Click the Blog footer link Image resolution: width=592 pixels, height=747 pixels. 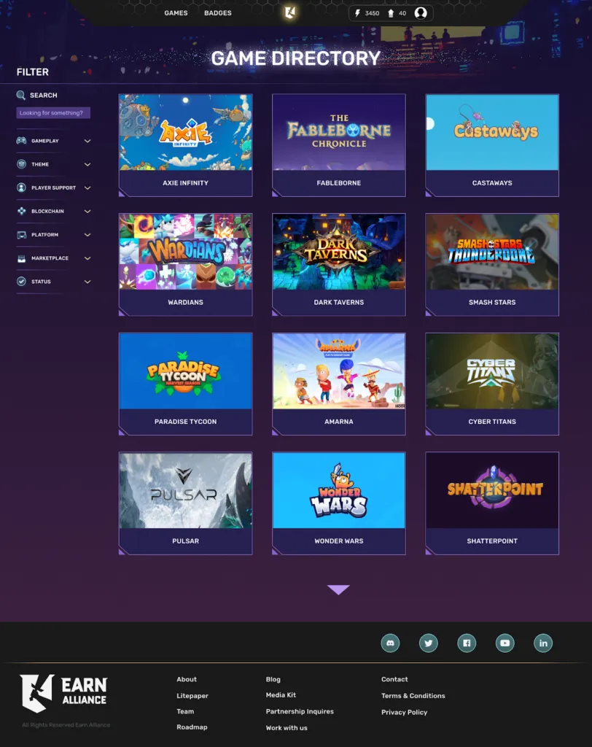273,679
